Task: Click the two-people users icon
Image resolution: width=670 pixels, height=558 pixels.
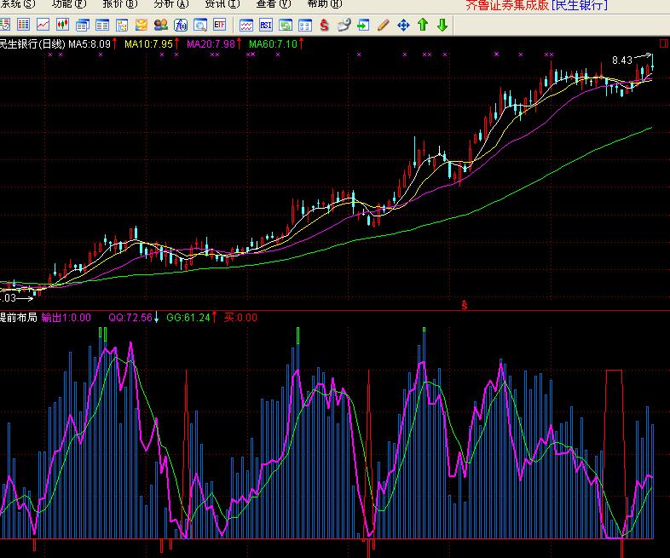Action: 161,25
